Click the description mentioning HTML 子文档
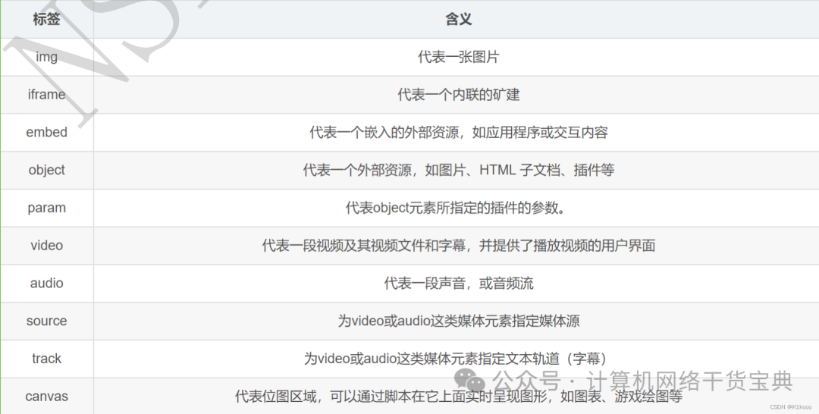 point(459,170)
